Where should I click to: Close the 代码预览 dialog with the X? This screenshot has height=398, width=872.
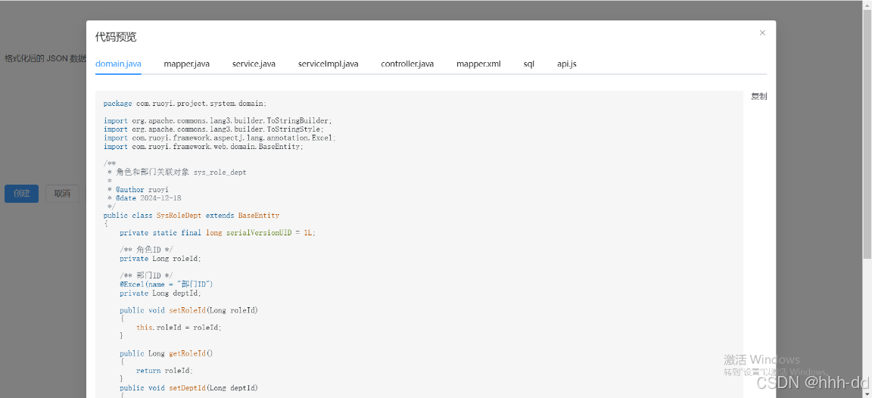click(762, 33)
